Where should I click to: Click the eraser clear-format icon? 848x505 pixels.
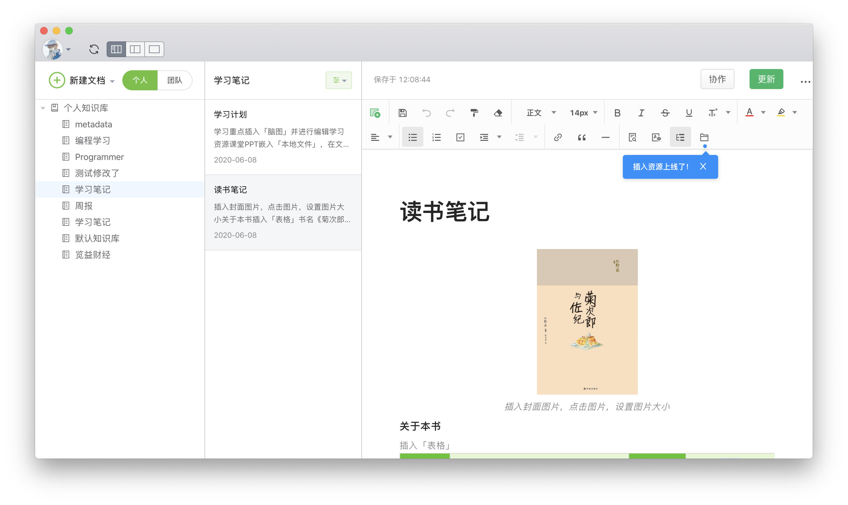[x=498, y=113]
